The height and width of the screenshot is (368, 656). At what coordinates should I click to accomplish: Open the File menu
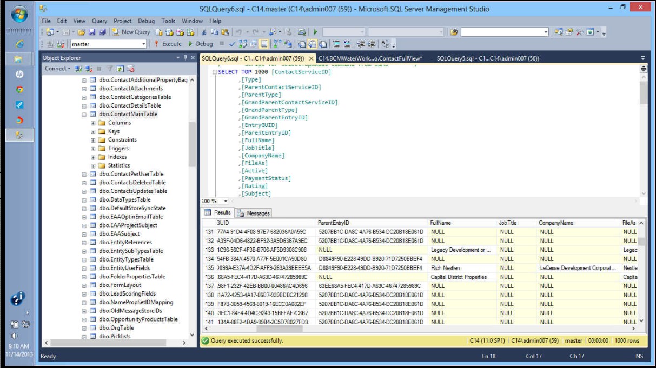[x=47, y=21]
